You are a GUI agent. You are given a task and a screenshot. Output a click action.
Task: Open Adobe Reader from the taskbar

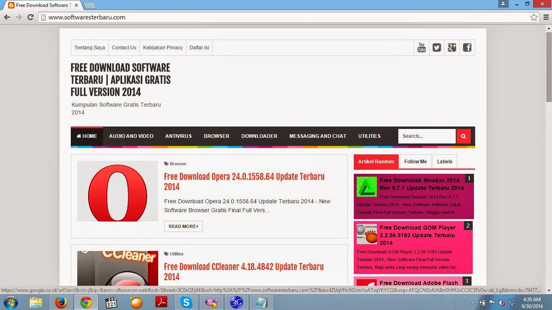click(x=161, y=302)
